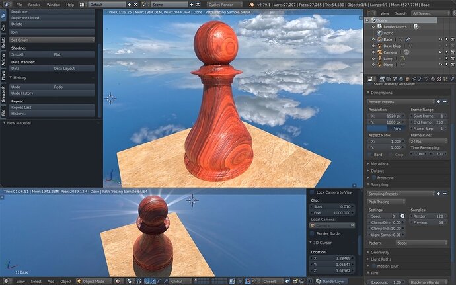
Task: Open the Render menu
Action: pyautogui.click(x=34, y=5)
